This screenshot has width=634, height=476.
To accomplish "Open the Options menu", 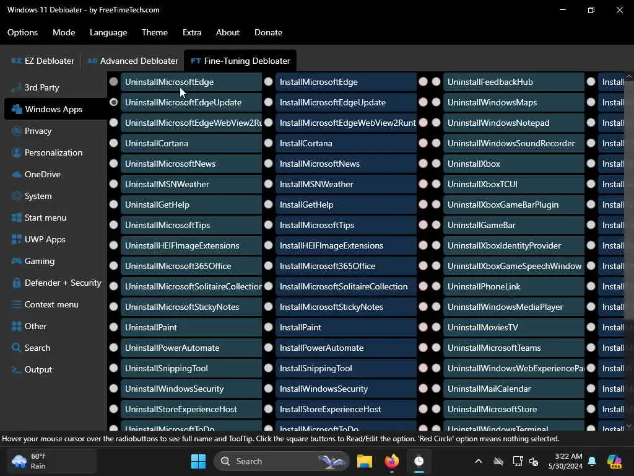I will pyautogui.click(x=23, y=32).
